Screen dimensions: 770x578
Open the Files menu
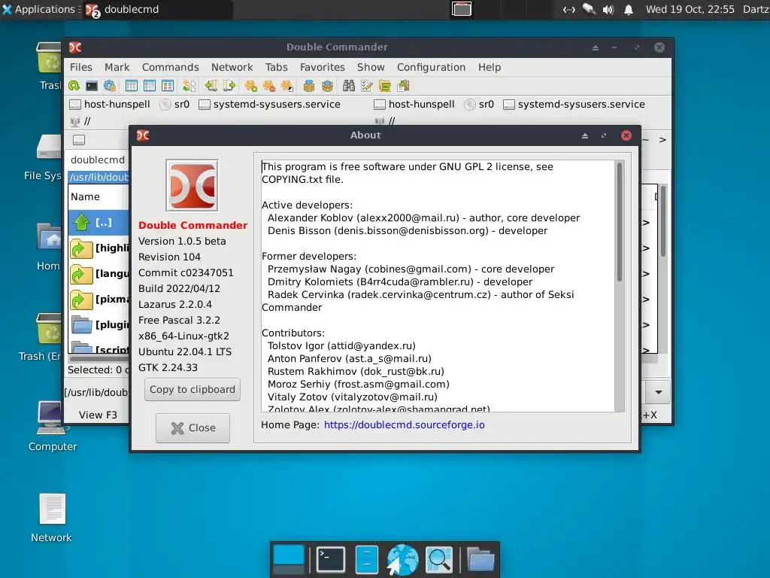click(x=81, y=67)
